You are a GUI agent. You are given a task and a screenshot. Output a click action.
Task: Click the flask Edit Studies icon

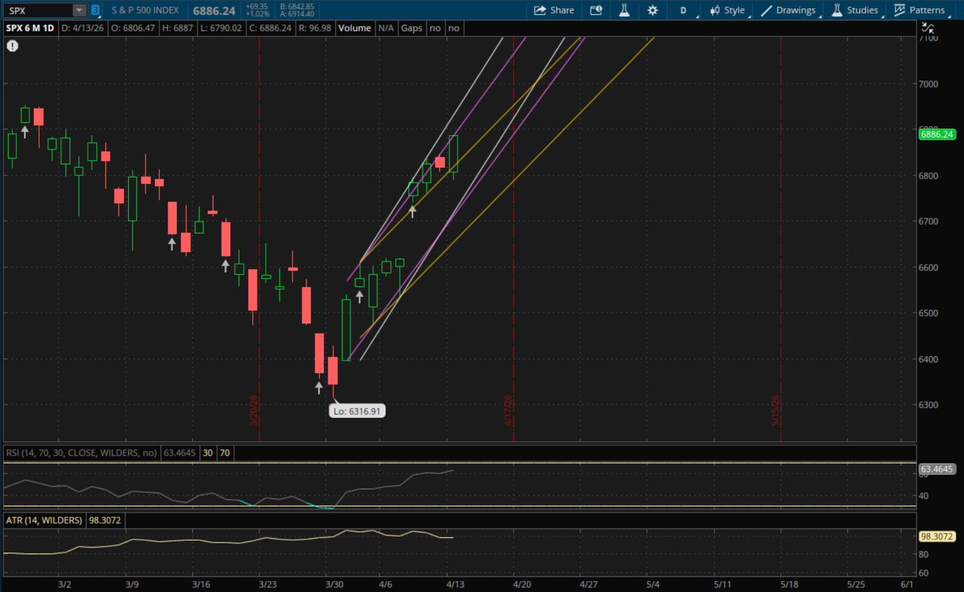click(624, 10)
